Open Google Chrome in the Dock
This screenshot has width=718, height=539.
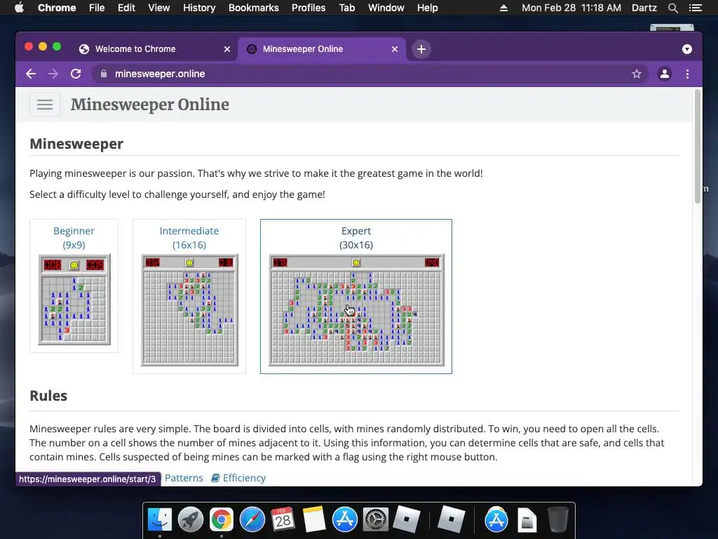(221, 520)
